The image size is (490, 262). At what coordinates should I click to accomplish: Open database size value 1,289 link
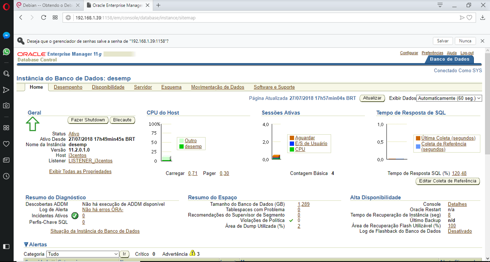pos(304,204)
